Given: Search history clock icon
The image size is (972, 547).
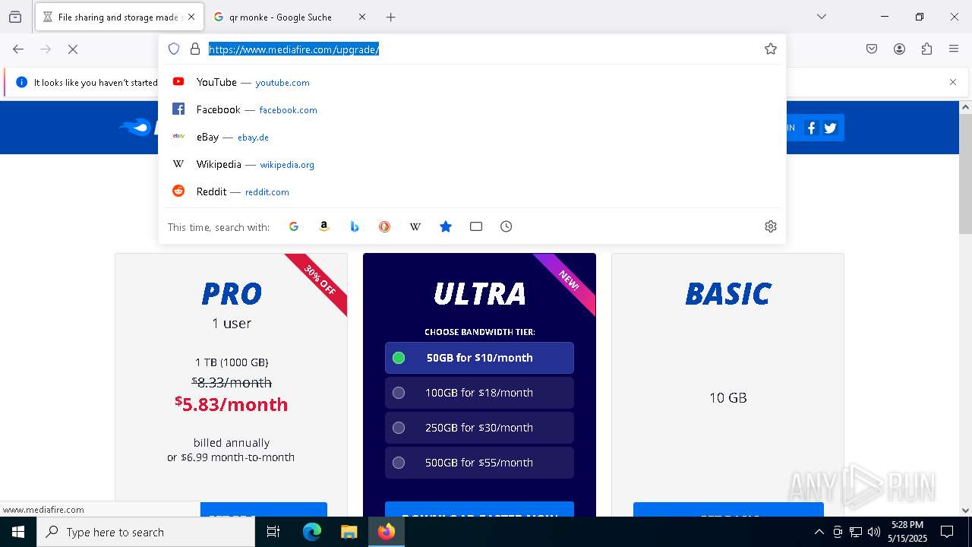Looking at the screenshot, I should [x=507, y=226].
